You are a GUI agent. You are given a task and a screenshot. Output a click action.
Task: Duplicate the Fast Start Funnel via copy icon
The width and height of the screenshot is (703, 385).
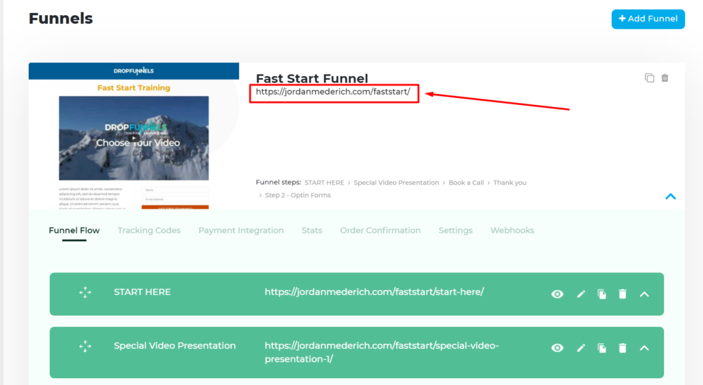(649, 78)
